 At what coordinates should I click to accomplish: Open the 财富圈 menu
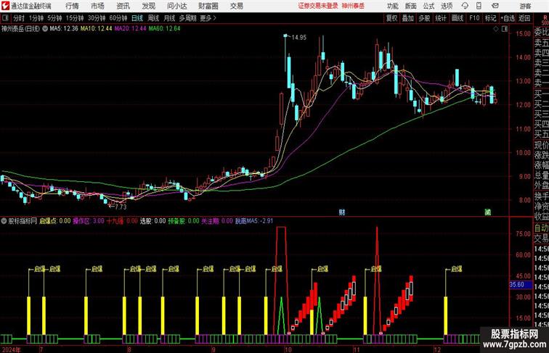(208, 6)
